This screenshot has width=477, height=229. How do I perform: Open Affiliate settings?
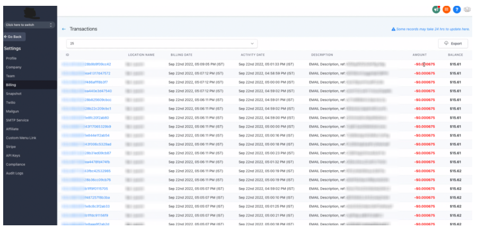click(12, 129)
